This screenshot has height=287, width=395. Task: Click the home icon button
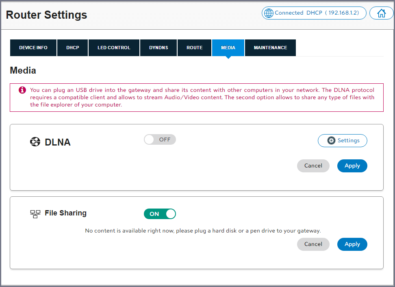pos(381,13)
